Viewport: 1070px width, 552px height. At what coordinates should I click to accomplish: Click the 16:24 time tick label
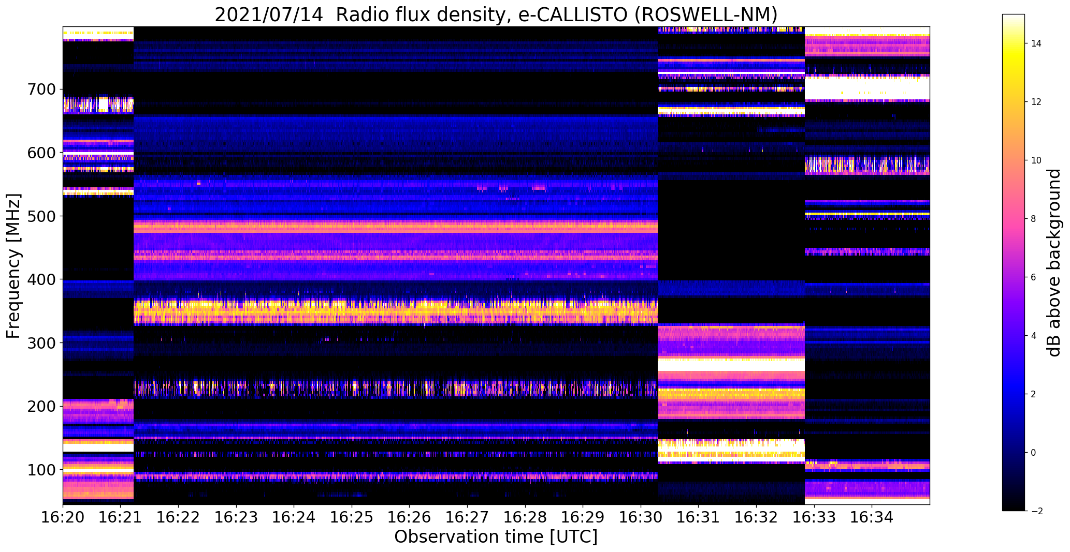294,517
